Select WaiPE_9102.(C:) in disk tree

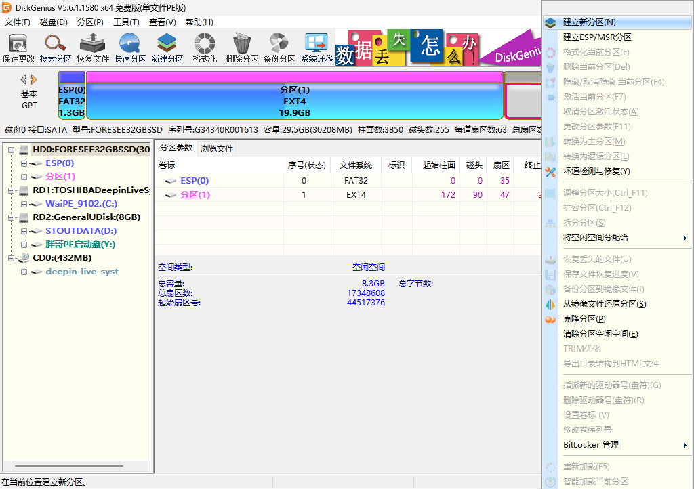tap(81, 204)
